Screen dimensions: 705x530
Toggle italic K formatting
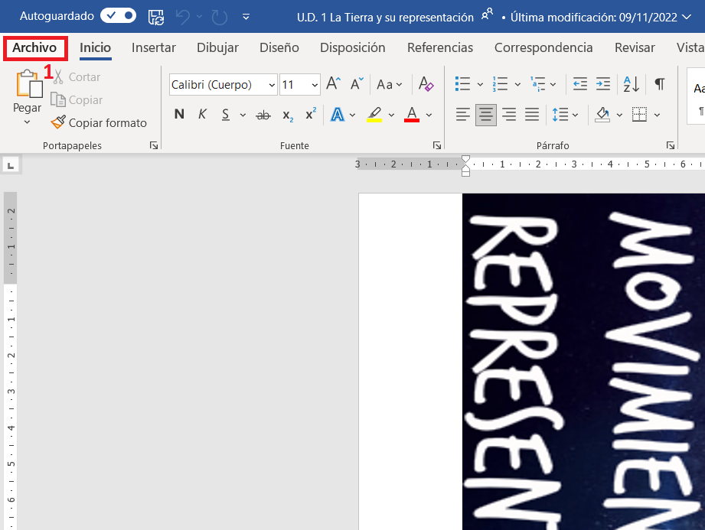coord(202,115)
